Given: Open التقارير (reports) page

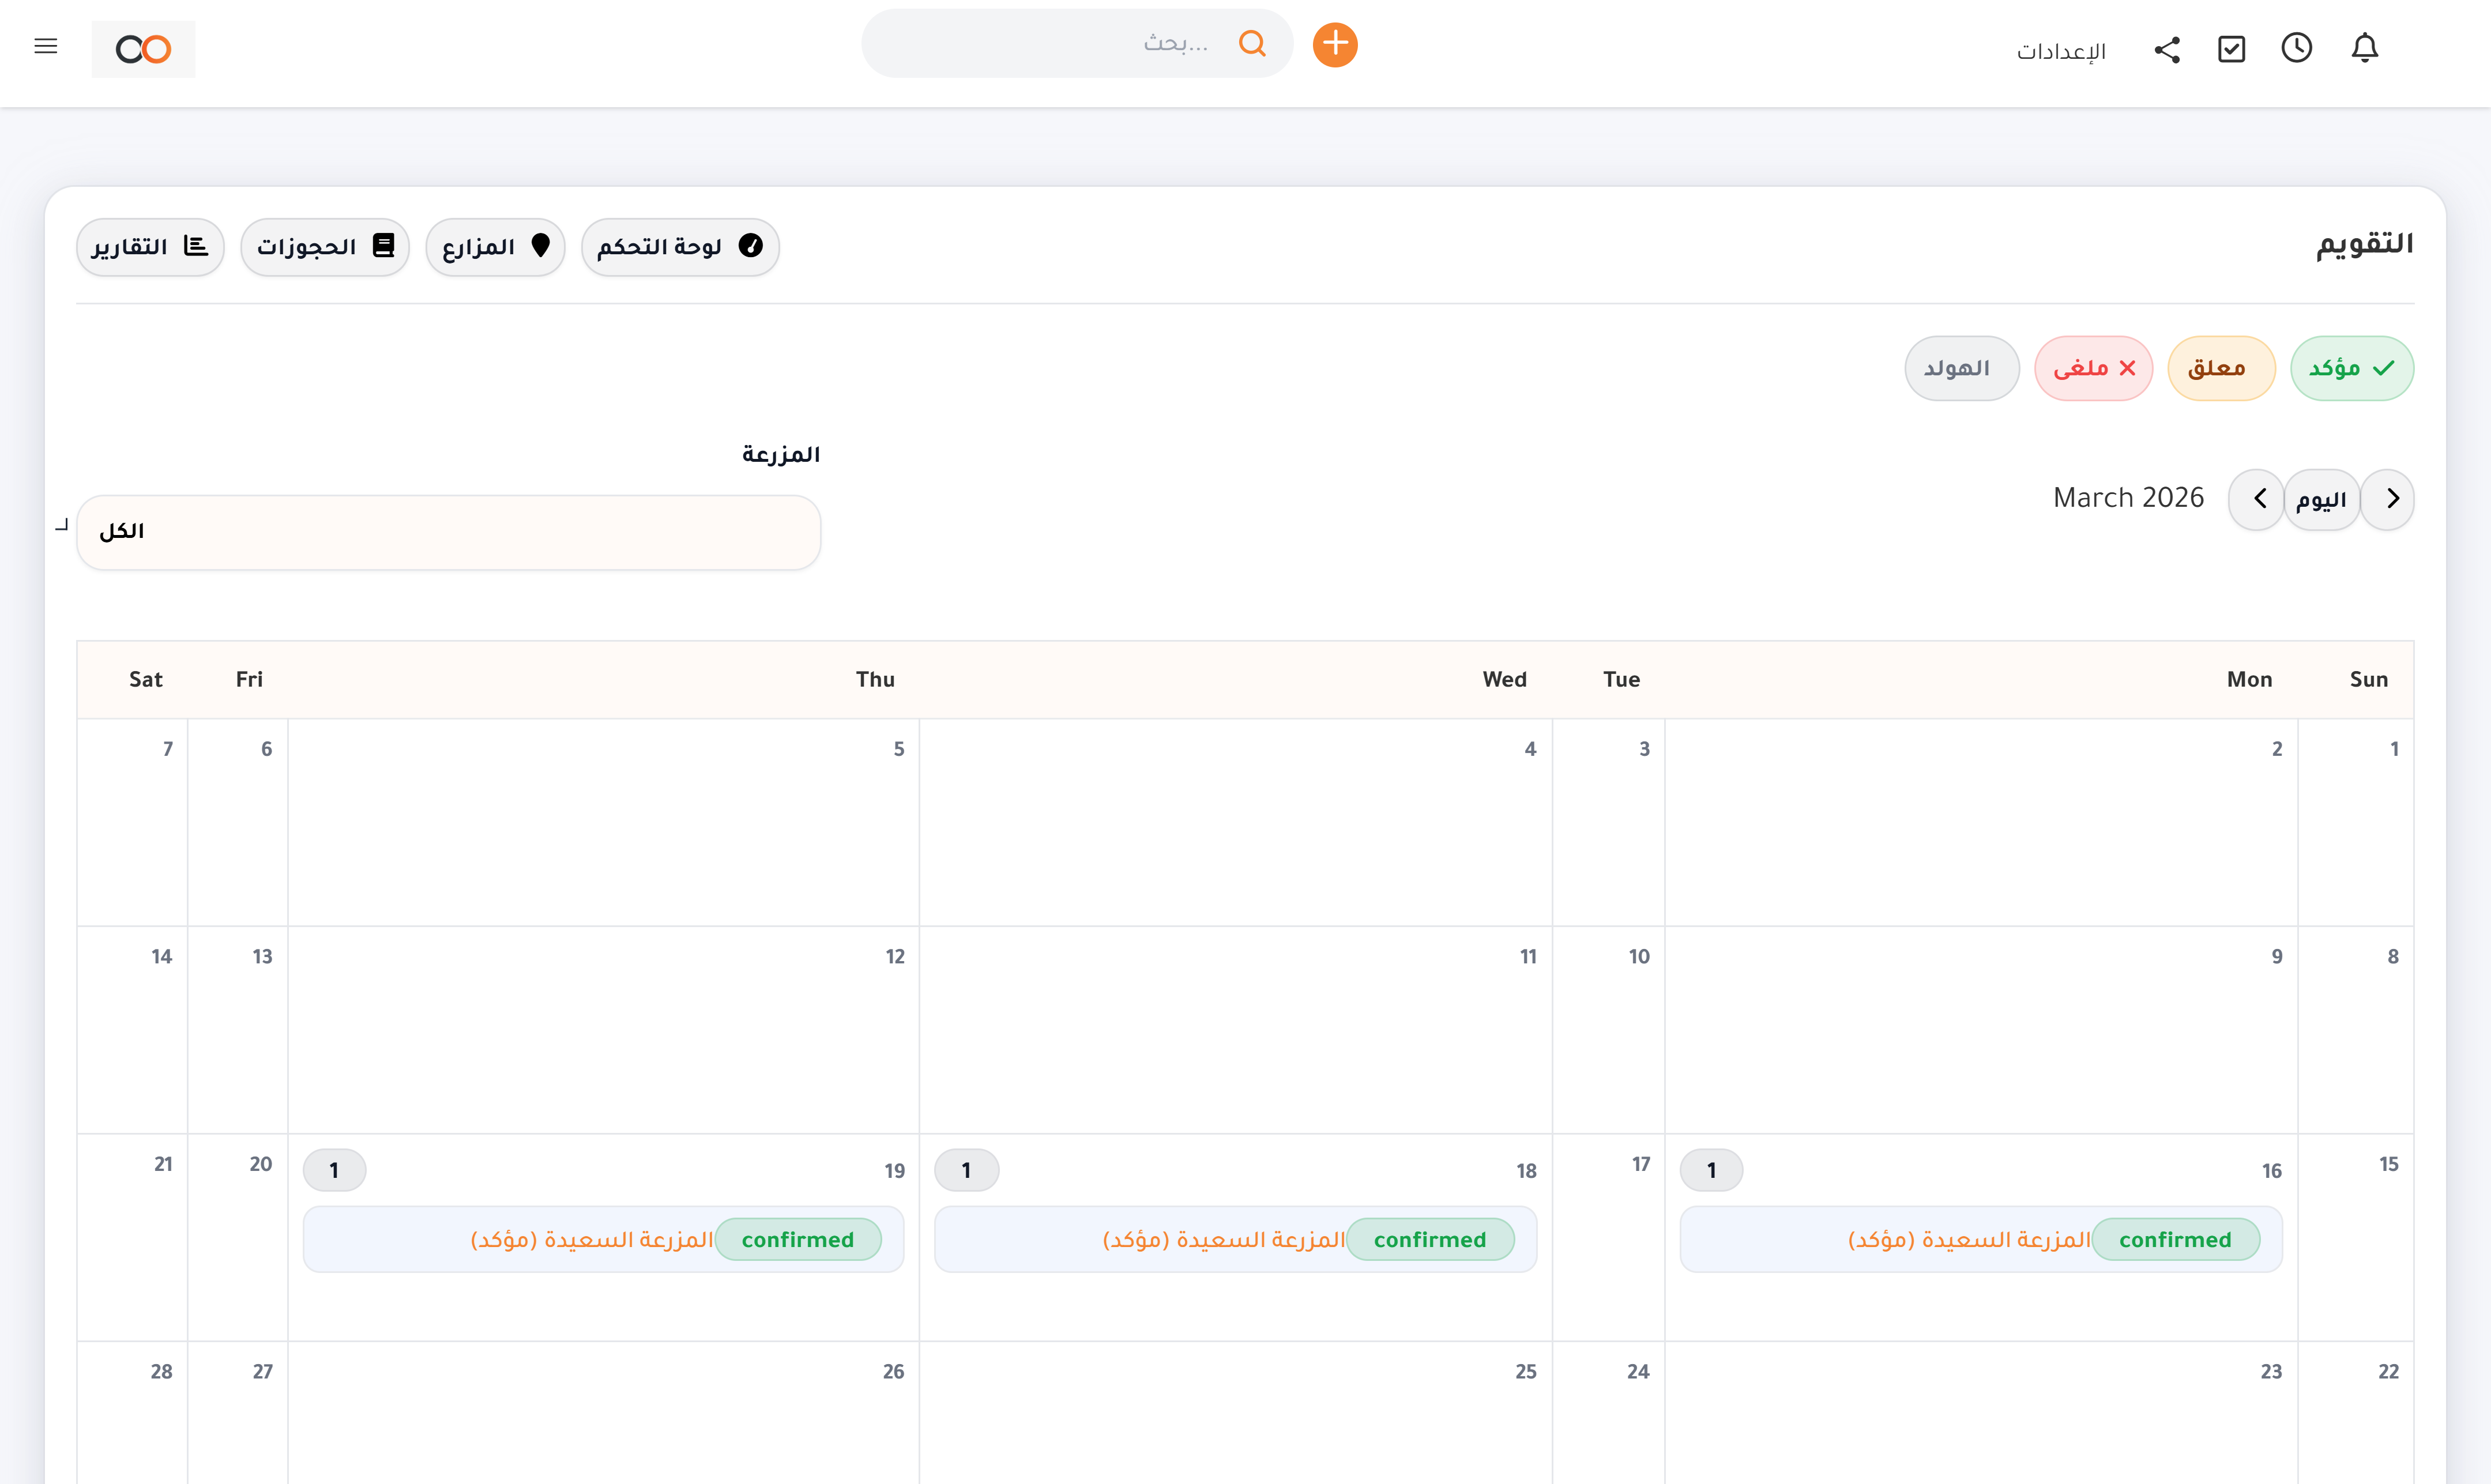Looking at the screenshot, I should (150, 246).
